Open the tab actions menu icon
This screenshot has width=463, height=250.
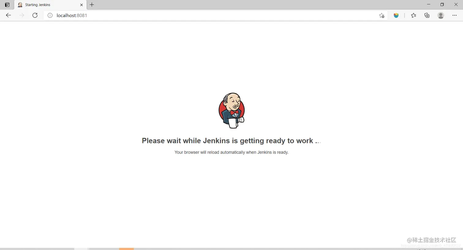point(7,5)
